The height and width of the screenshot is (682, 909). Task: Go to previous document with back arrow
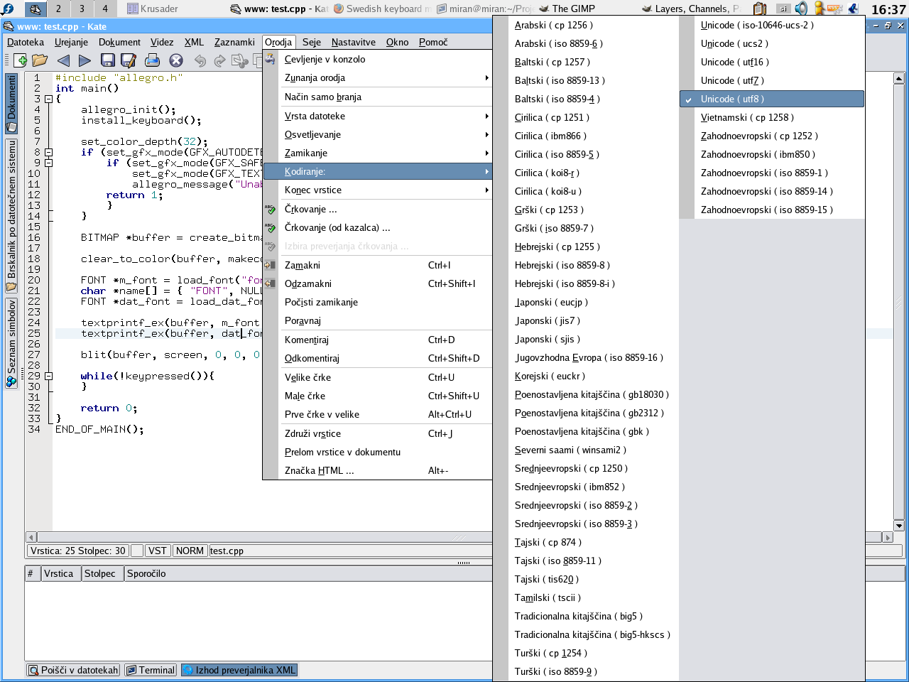coord(64,61)
